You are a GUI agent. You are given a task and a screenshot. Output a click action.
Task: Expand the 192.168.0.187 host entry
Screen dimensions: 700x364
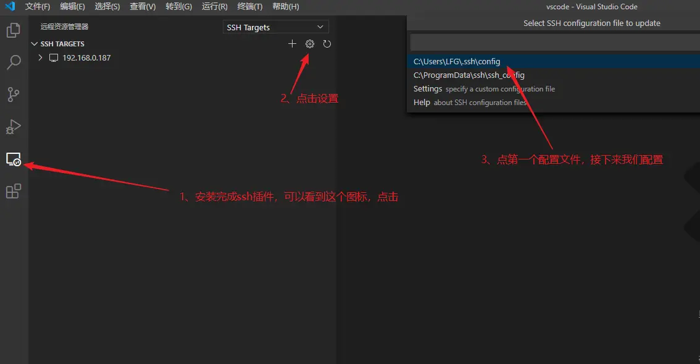point(40,57)
